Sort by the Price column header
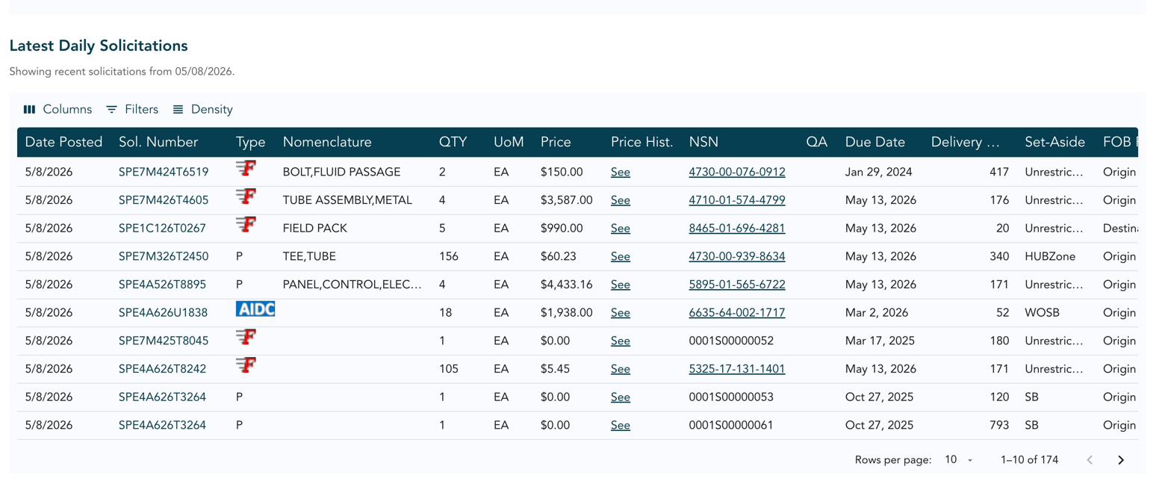This screenshot has width=1171, height=481. coord(556,142)
